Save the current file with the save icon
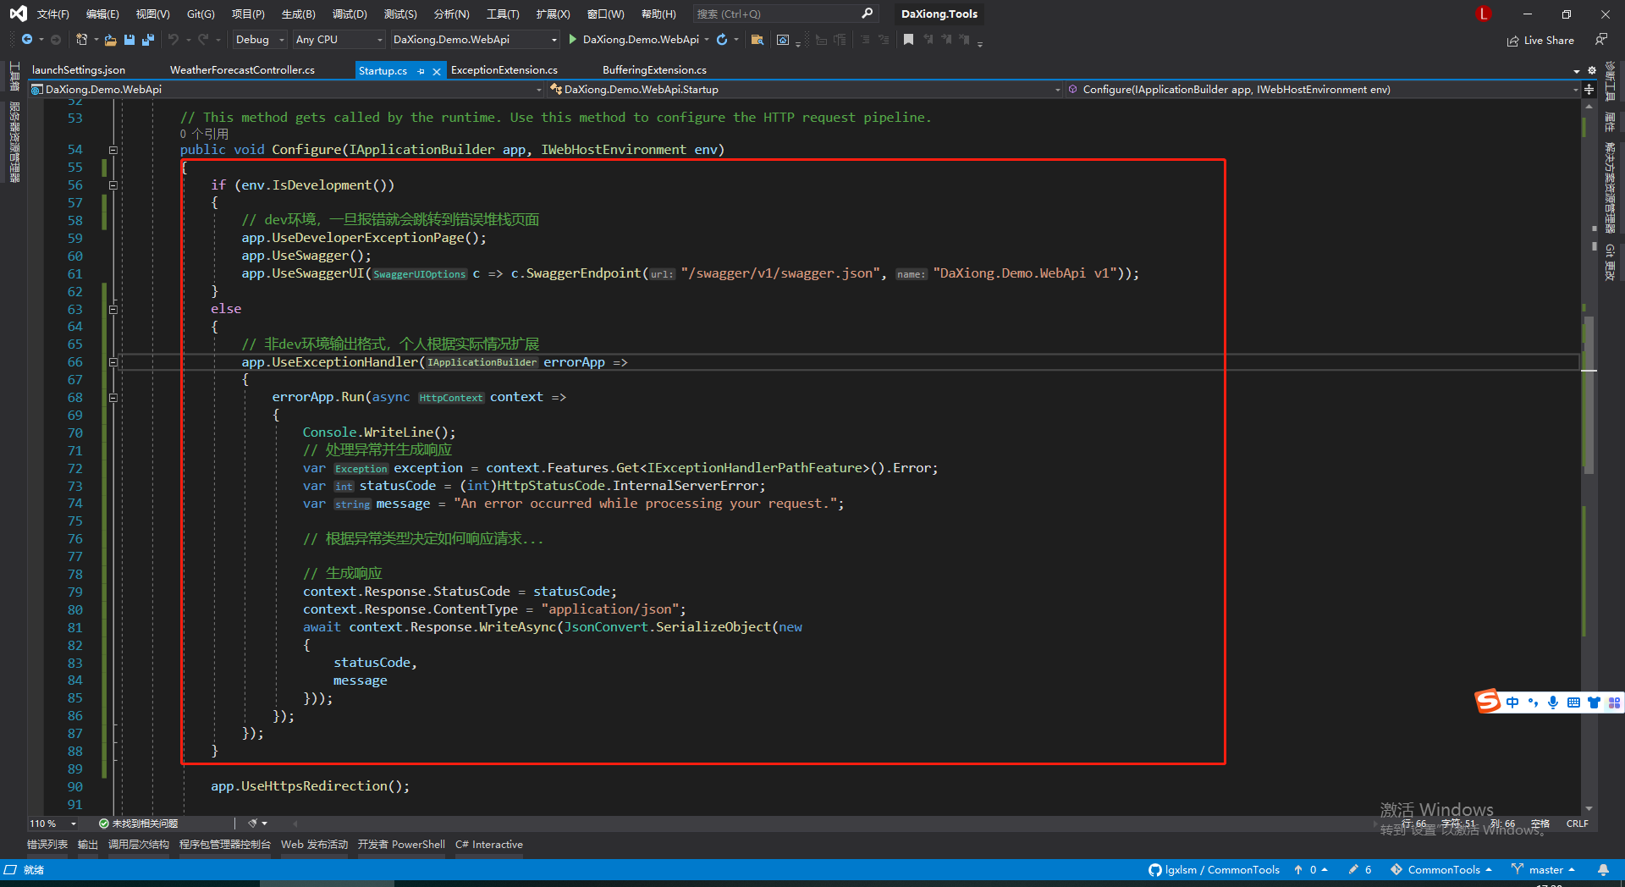Screen dimensions: 1625x887 (x=129, y=40)
